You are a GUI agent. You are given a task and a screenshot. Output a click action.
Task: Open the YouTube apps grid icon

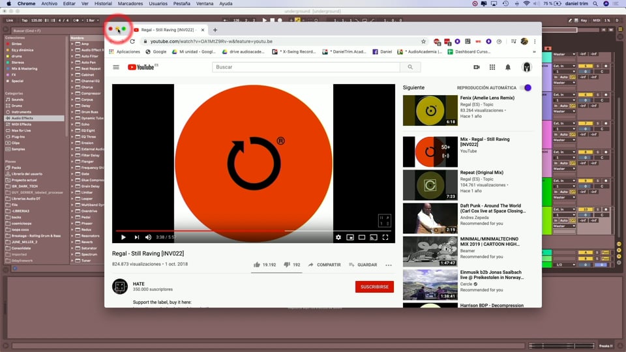492,67
